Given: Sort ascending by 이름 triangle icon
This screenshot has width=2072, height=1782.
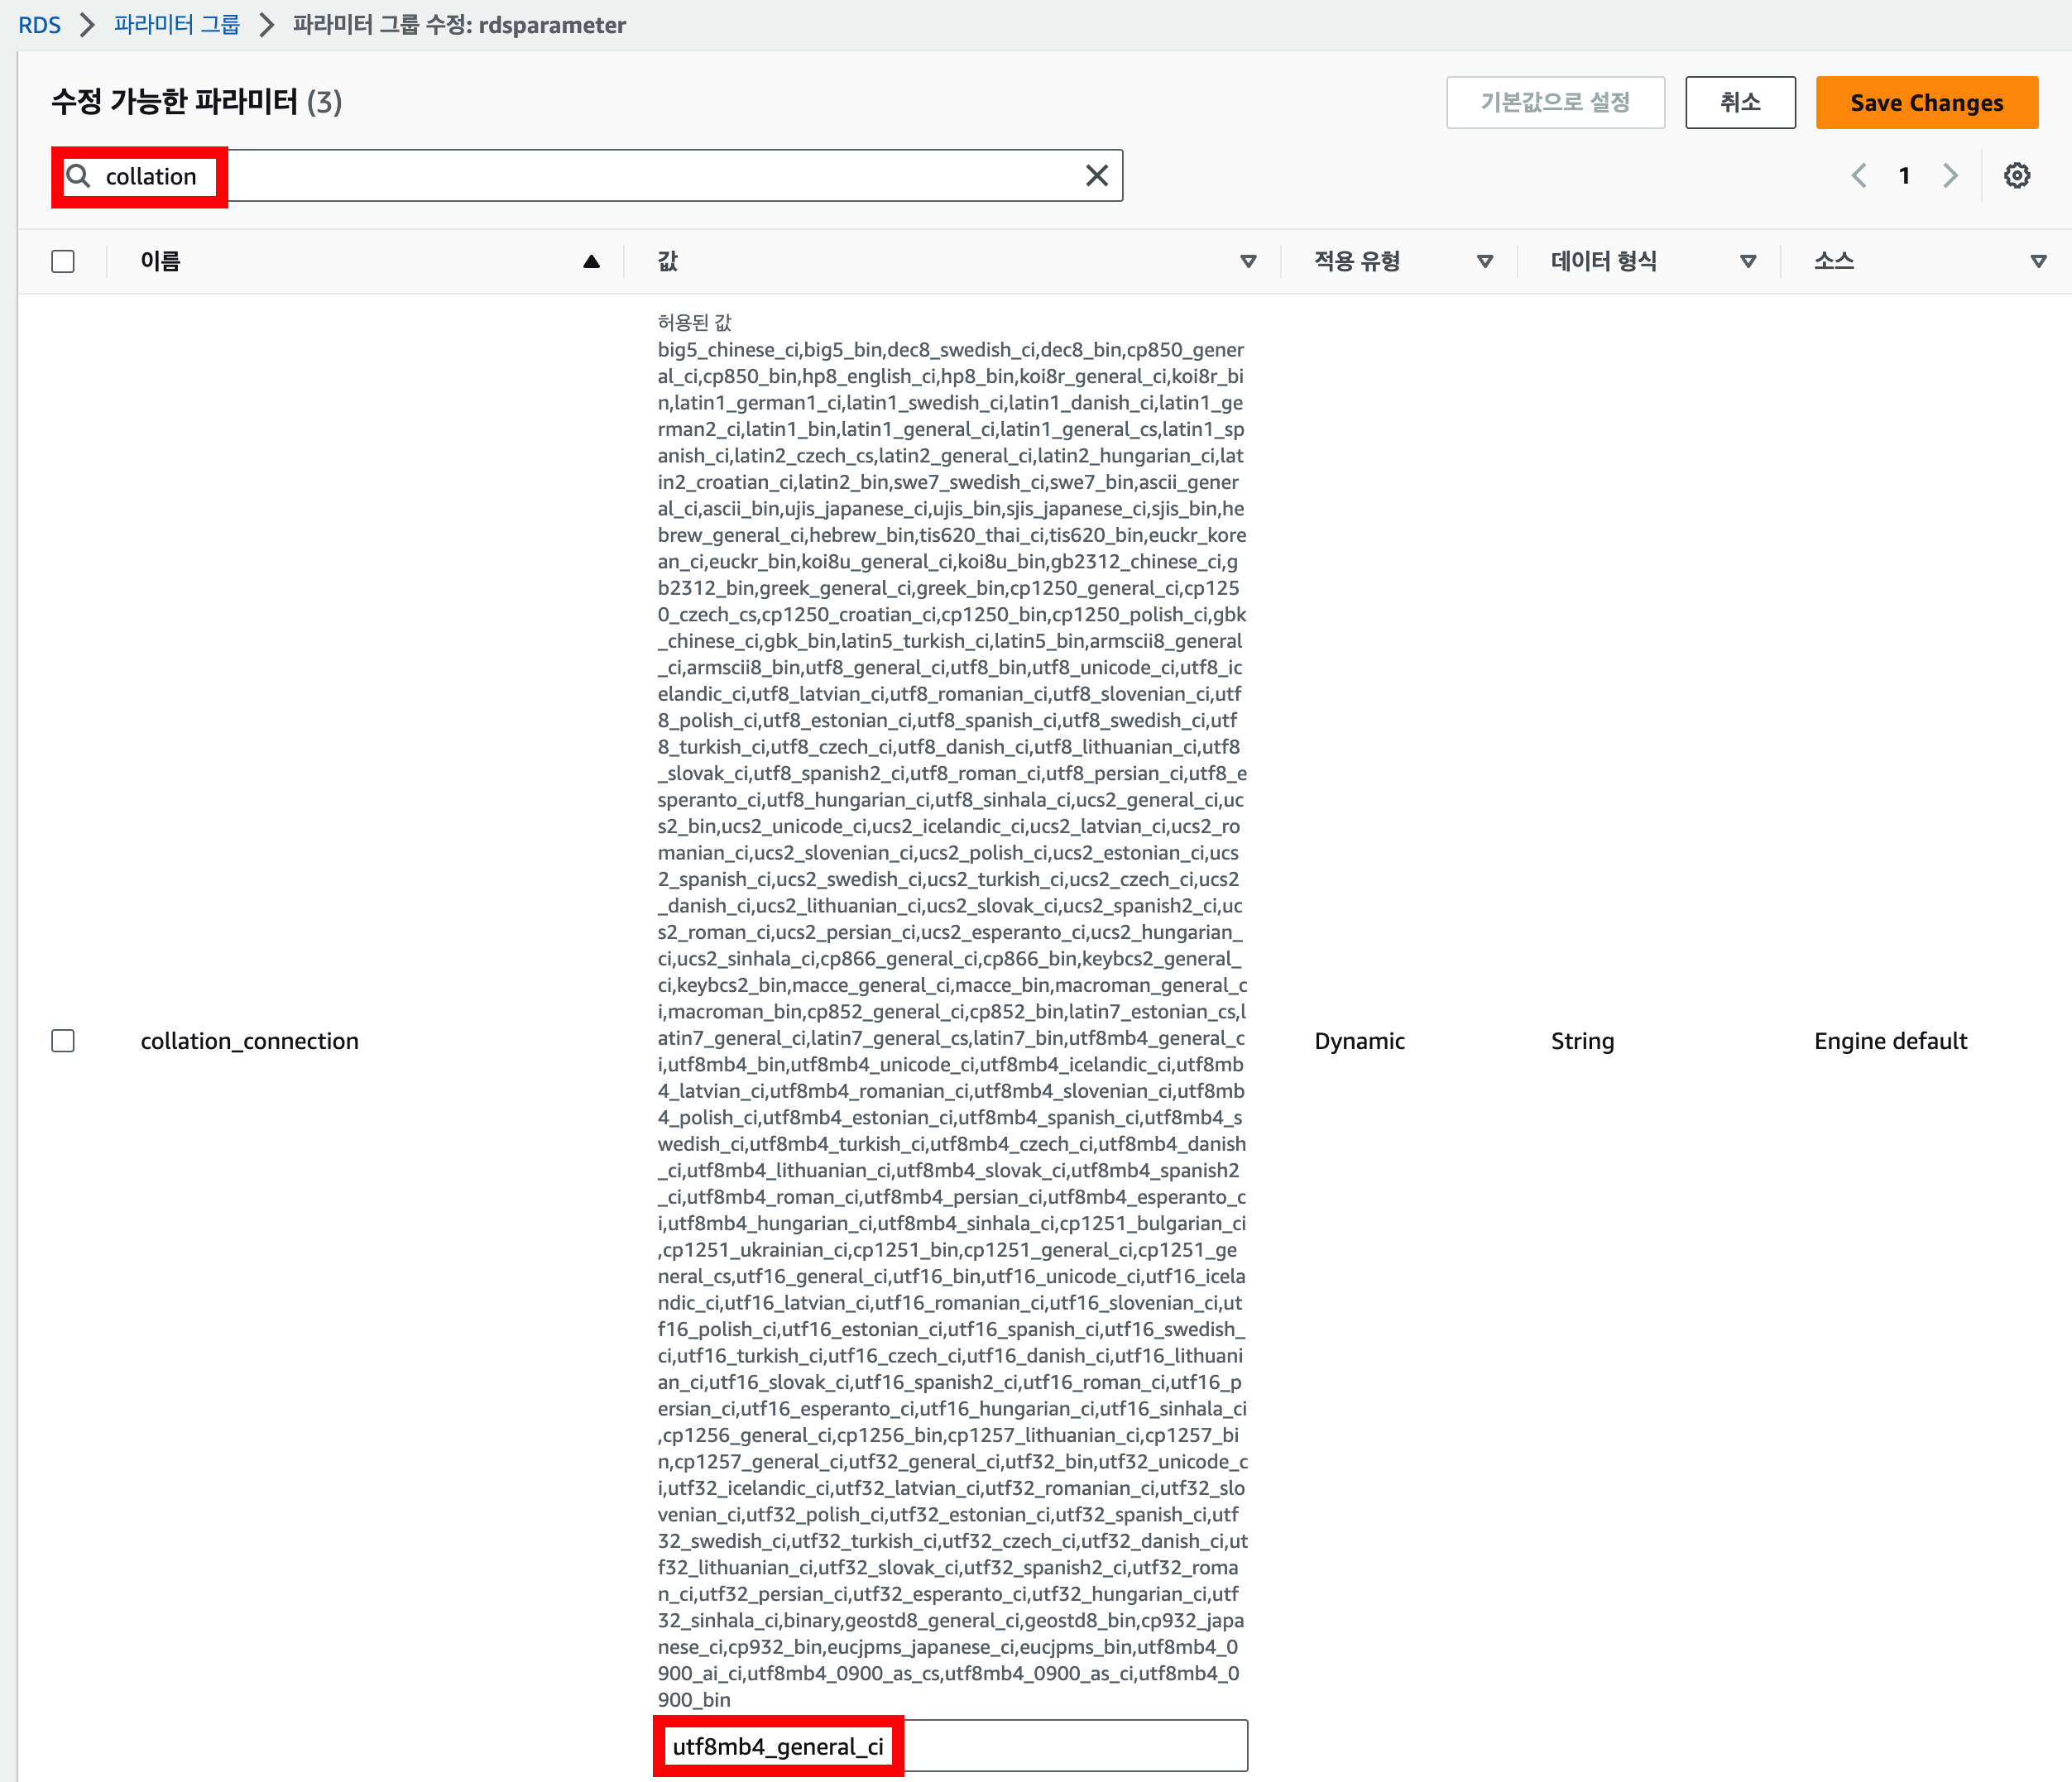Looking at the screenshot, I should [591, 262].
